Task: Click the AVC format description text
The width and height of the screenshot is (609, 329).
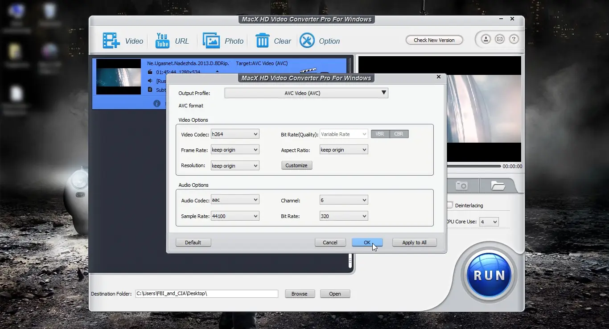Action: click(191, 106)
